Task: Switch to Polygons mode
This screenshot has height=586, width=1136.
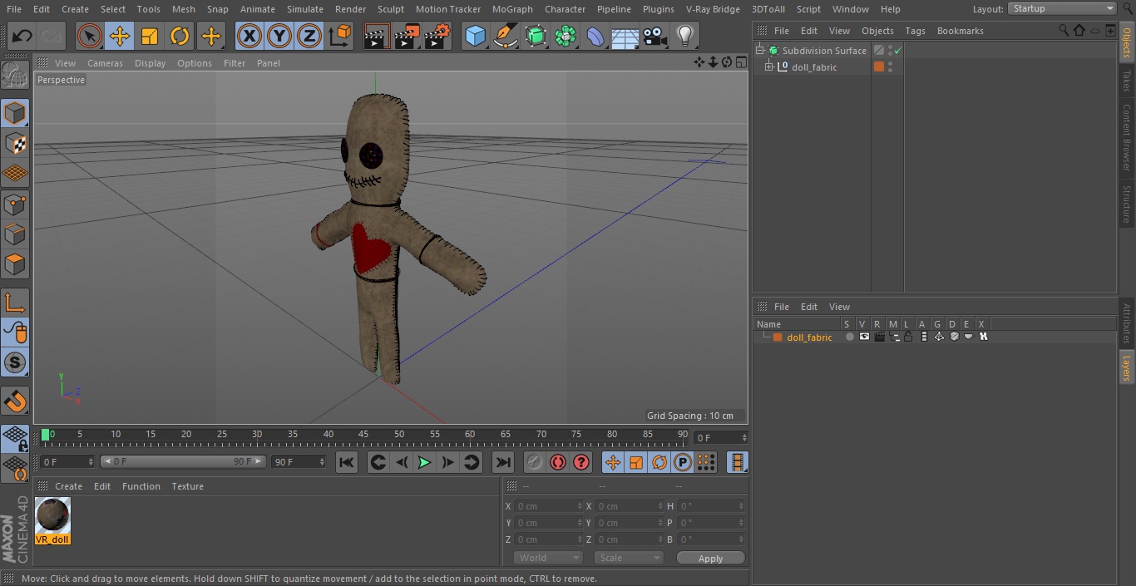Action: [15, 264]
